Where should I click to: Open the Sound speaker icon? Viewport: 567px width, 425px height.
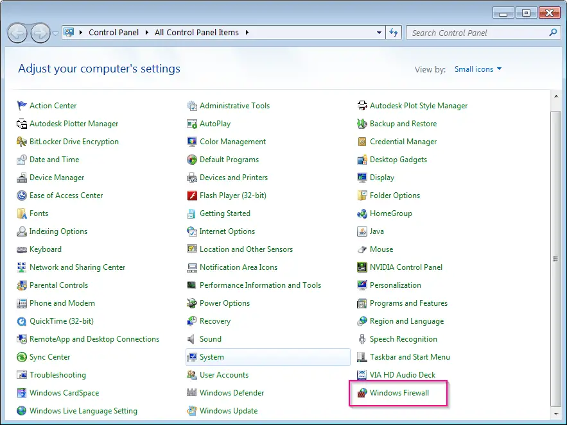191,339
